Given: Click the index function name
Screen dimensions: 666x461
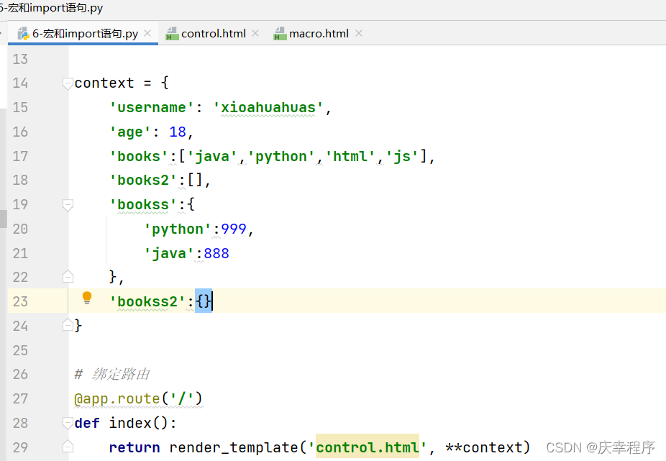Looking at the screenshot, I should coord(130,423).
